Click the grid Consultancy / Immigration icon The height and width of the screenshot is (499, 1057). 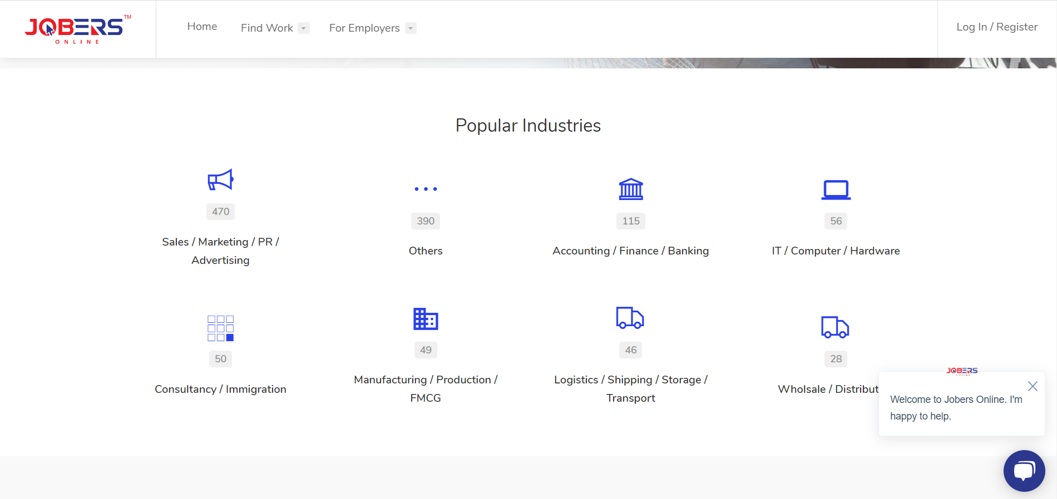click(x=220, y=328)
